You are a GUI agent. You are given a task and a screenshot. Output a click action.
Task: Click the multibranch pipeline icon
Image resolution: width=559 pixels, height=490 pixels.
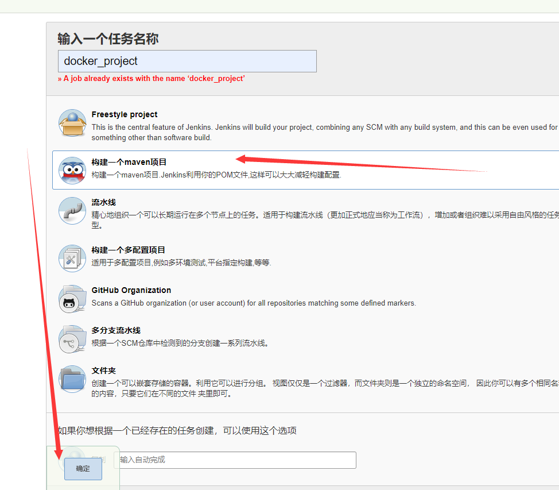72,339
